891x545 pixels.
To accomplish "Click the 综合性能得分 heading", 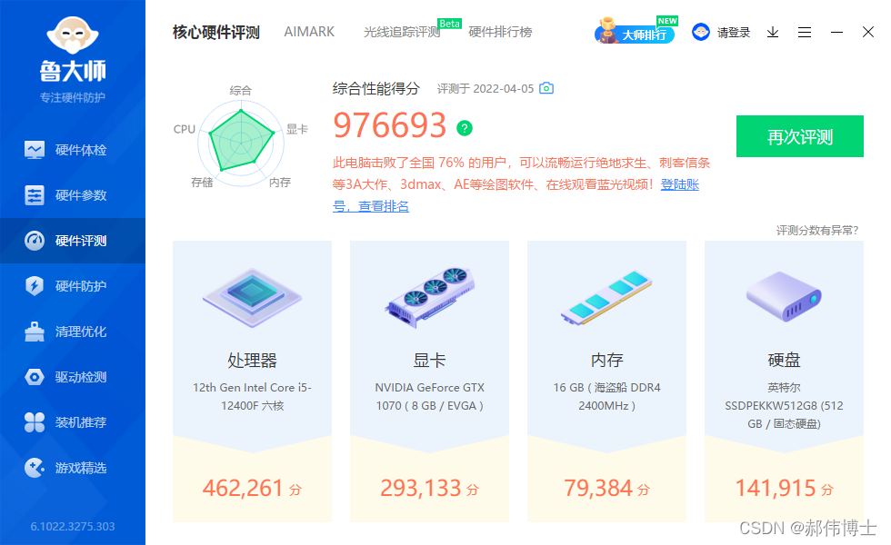I will 376,89.
